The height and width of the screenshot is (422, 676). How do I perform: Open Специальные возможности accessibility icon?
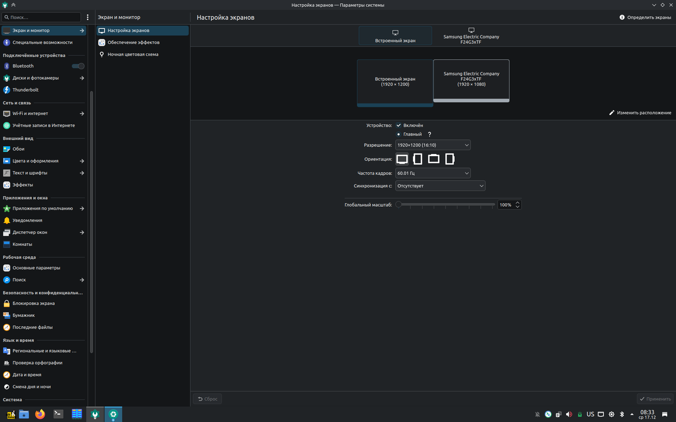point(7,42)
